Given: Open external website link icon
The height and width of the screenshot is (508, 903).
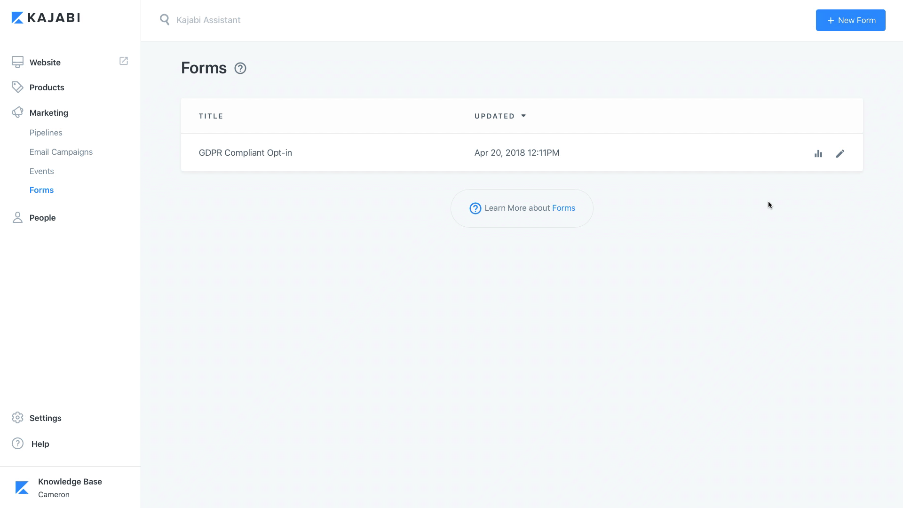Looking at the screenshot, I should [x=124, y=61].
